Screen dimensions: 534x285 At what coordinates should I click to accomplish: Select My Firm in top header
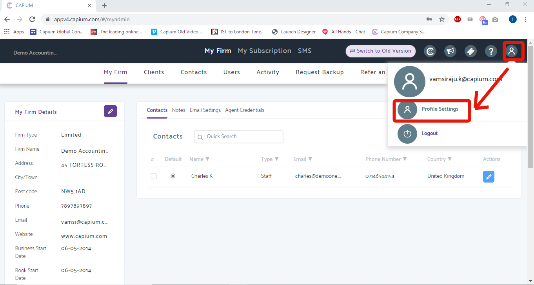point(218,51)
